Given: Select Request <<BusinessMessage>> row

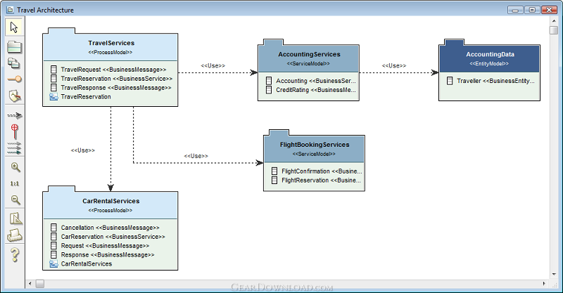Looking at the screenshot, I should pos(100,246).
